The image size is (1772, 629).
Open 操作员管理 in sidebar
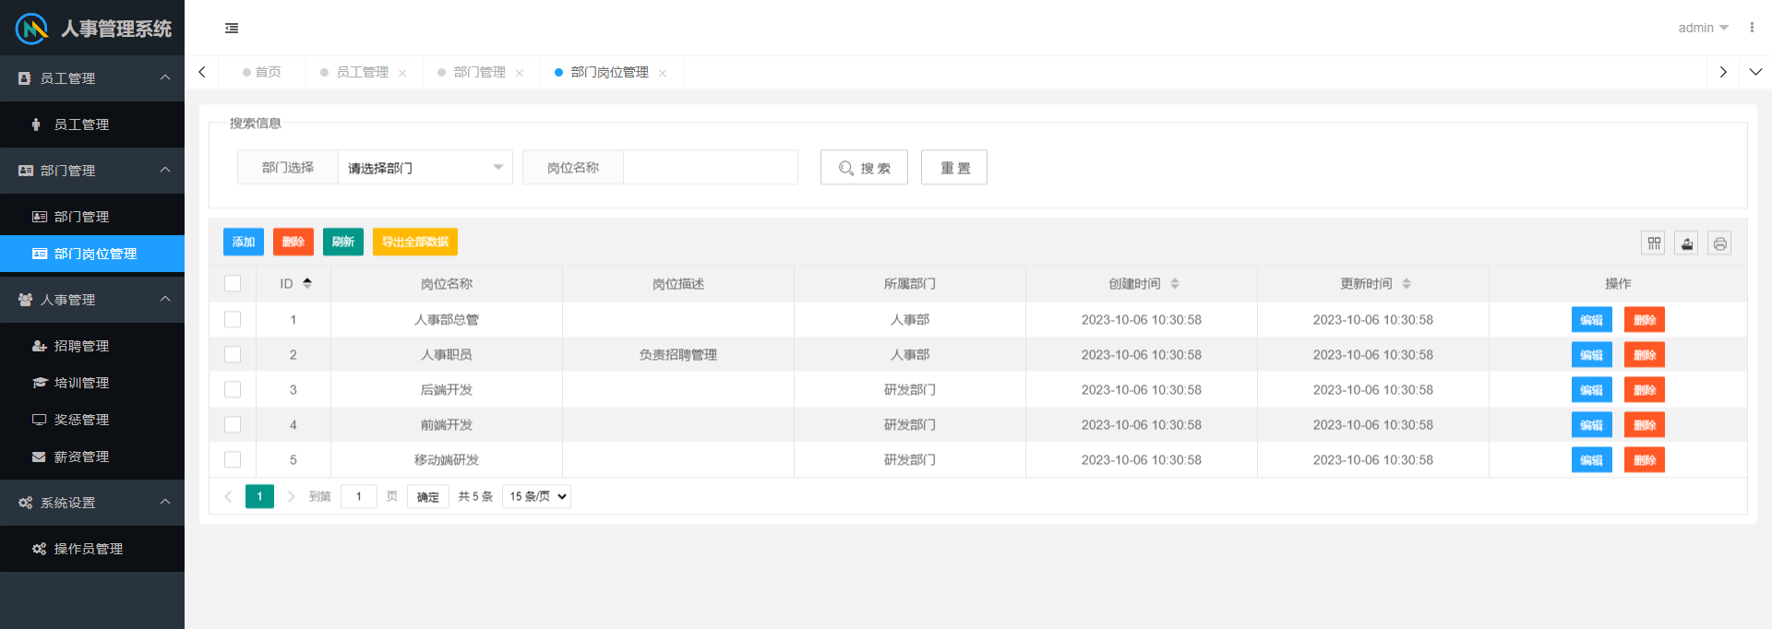pos(92,549)
